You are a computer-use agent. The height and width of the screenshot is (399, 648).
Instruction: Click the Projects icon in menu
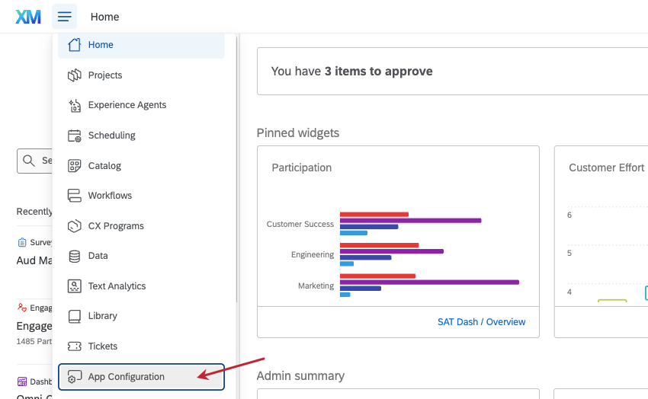pyautogui.click(x=75, y=75)
